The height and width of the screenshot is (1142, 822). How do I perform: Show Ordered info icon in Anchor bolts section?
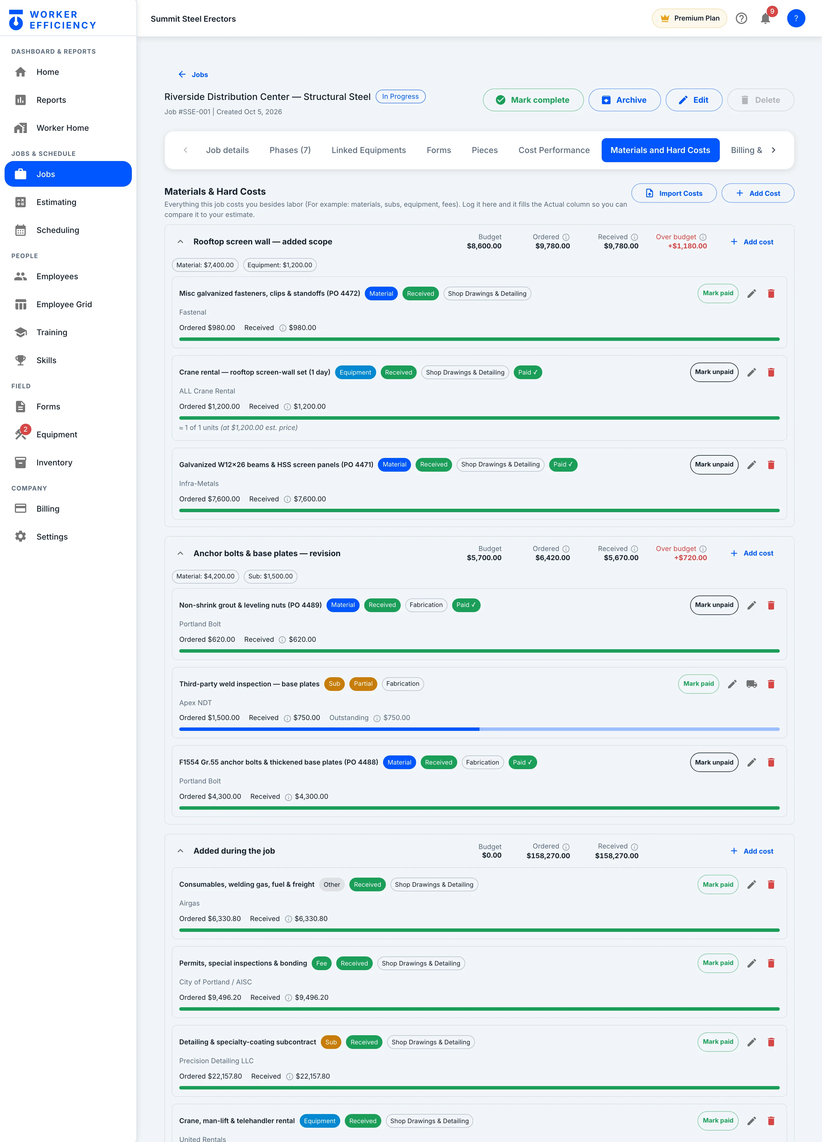point(566,549)
